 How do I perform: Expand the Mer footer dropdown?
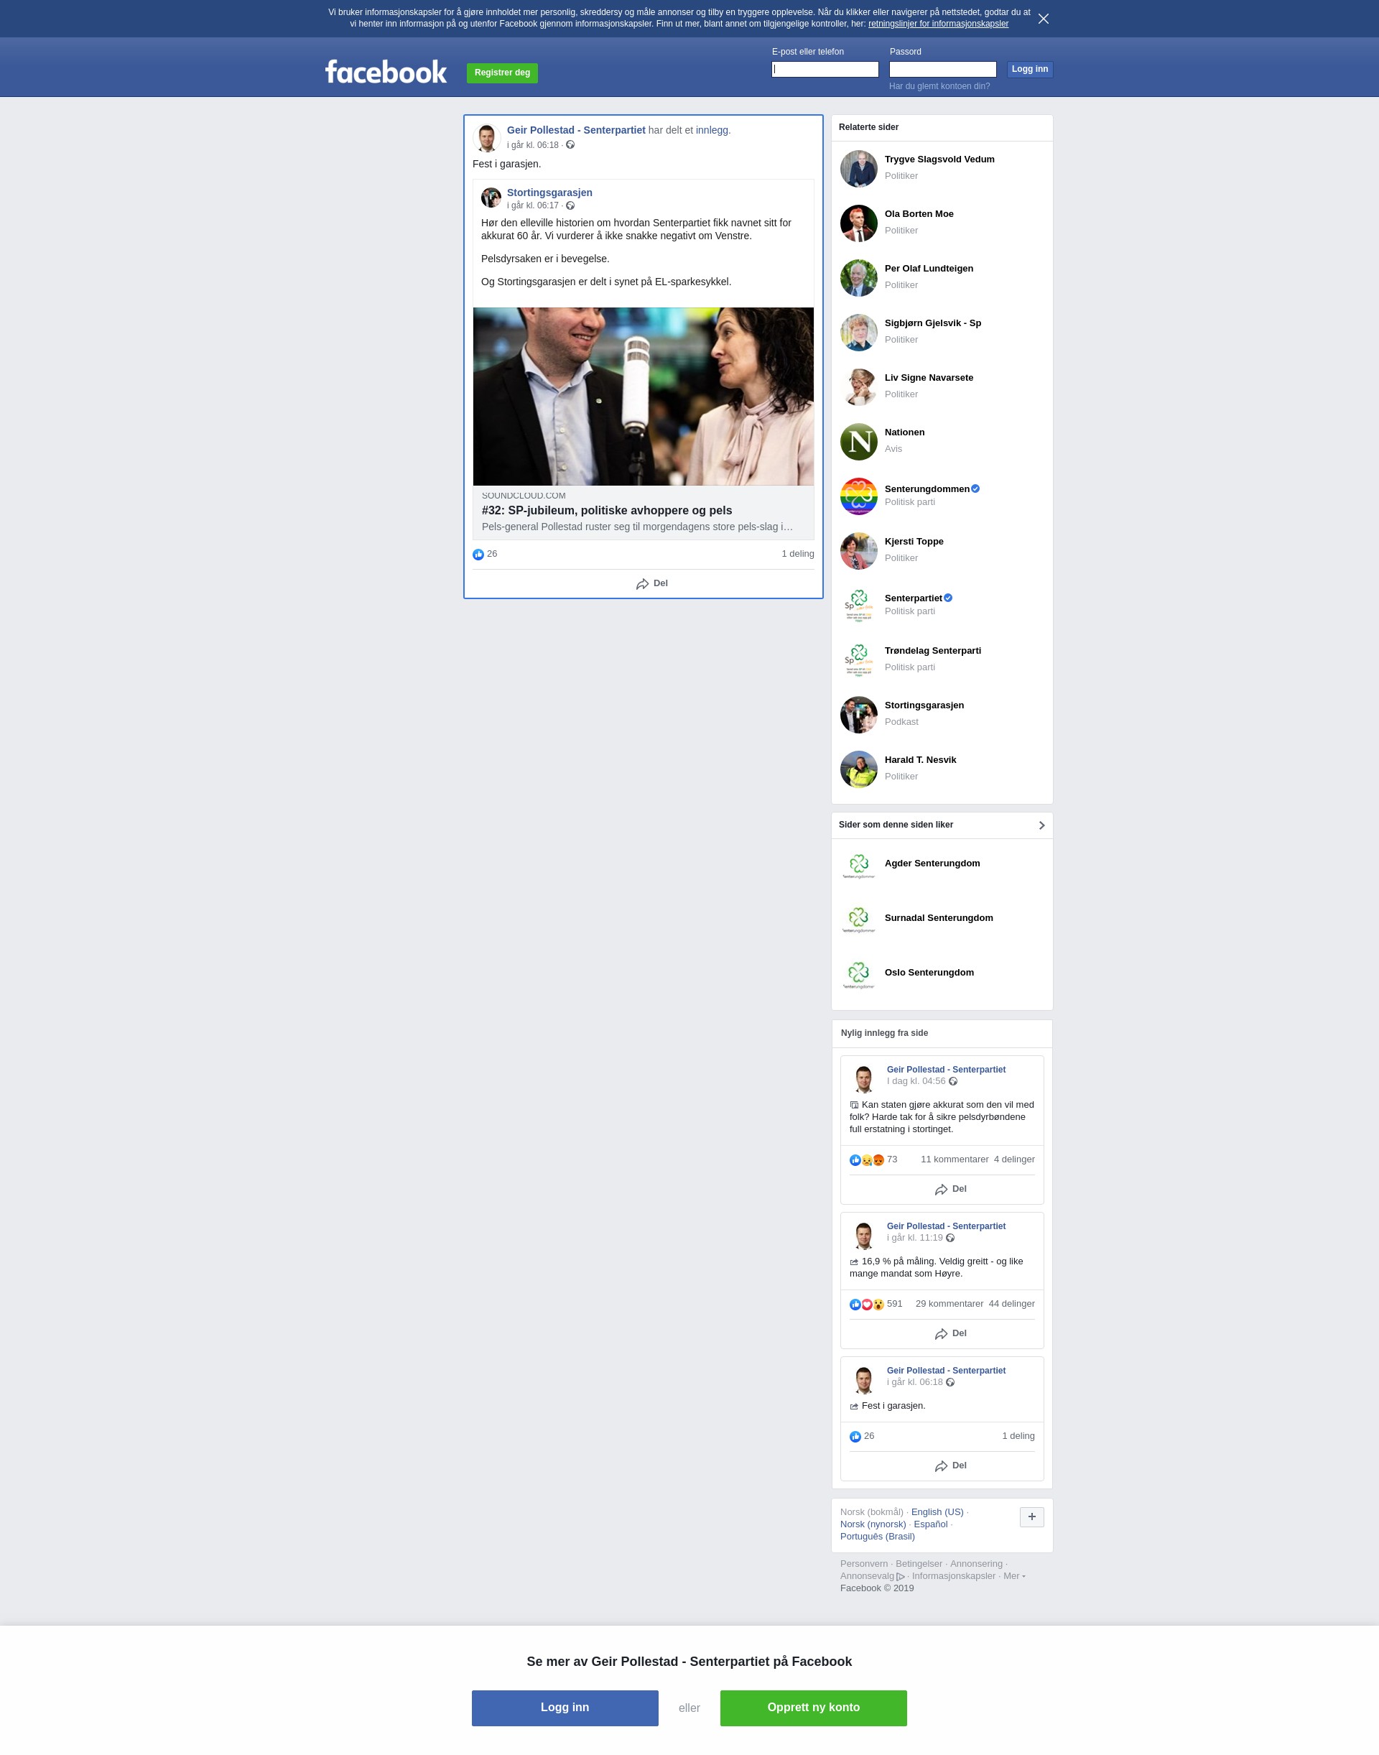click(x=1013, y=1577)
